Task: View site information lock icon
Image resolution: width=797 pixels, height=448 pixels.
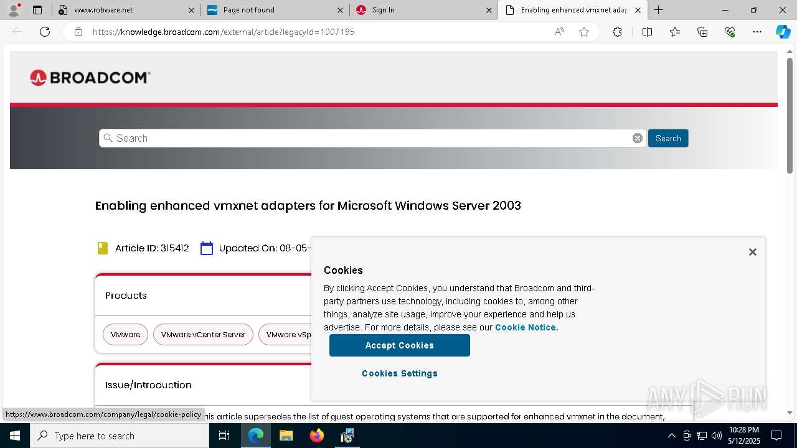Action: pyautogui.click(x=78, y=32)
